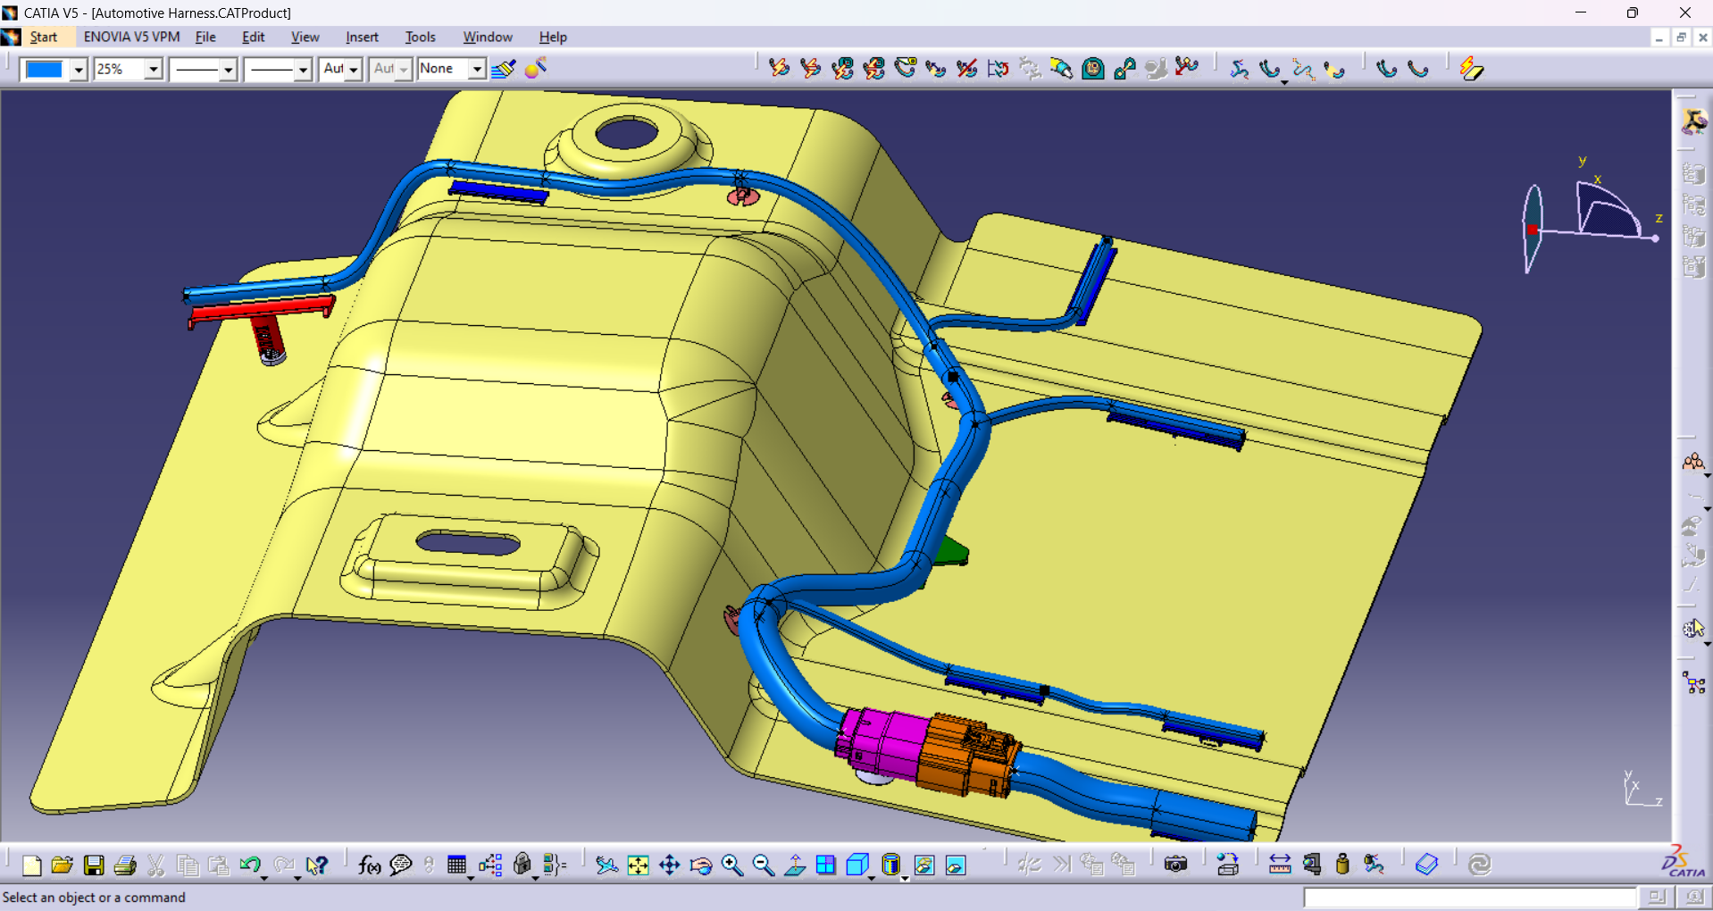The width and height of the screenshot is (1713, 911).
Task: Open the Insert menu
Action: coord(362,37)
